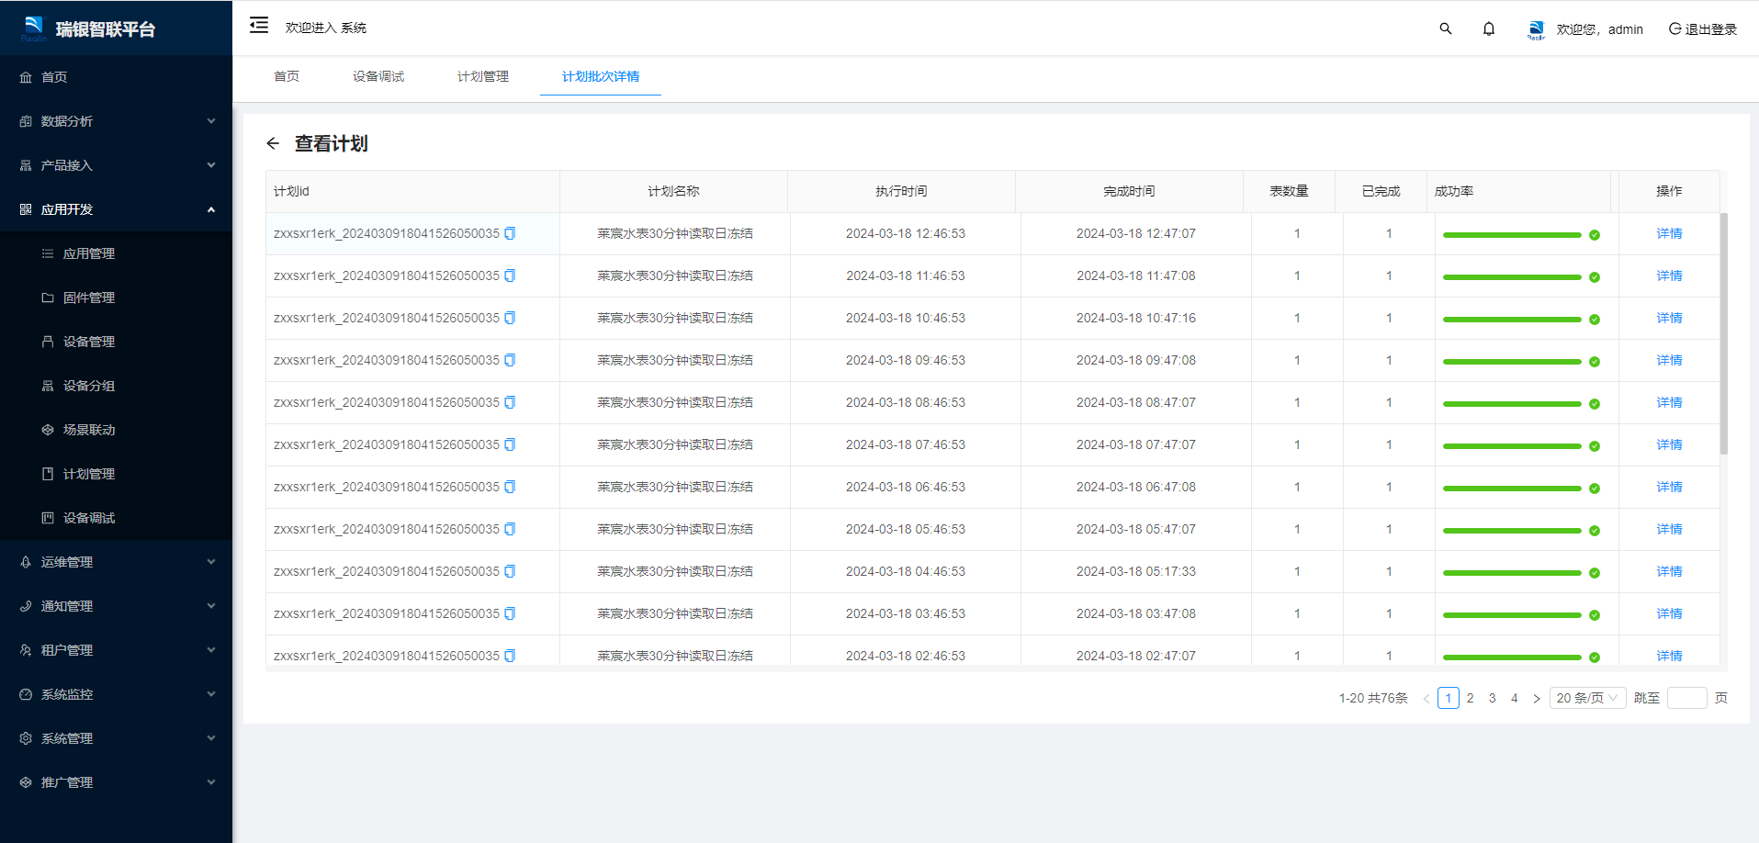The height and width of the screenshot is (843, 1759).
Task: Expand the 租户管理 sidebar menu
Action: click(x=116, y=650)
